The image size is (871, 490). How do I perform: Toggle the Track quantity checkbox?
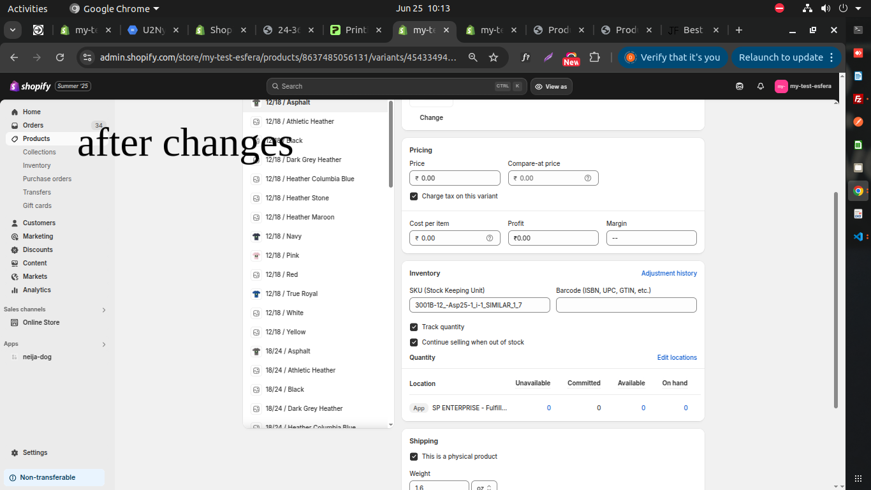coord(414,327)
